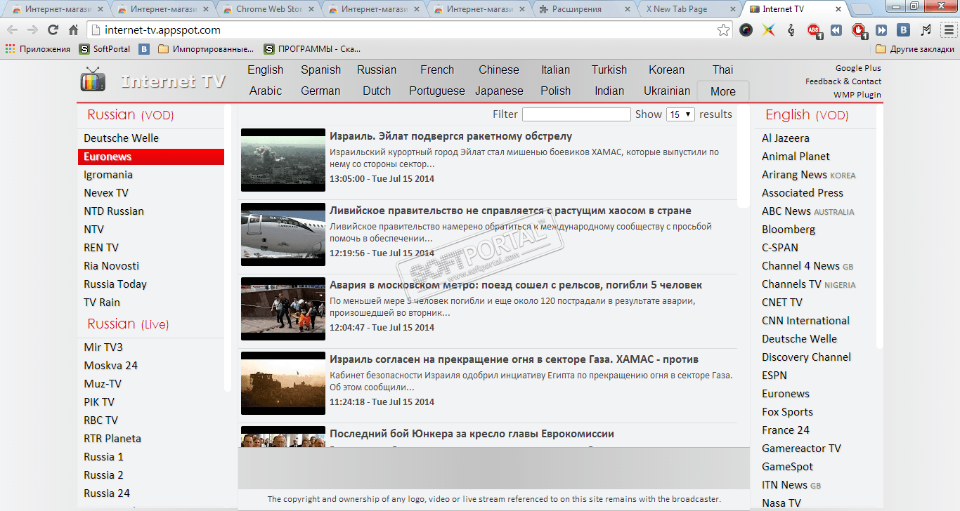The image size is (960, 511).
Task: Select the Japanese language menu item
Action: [499, 91]
